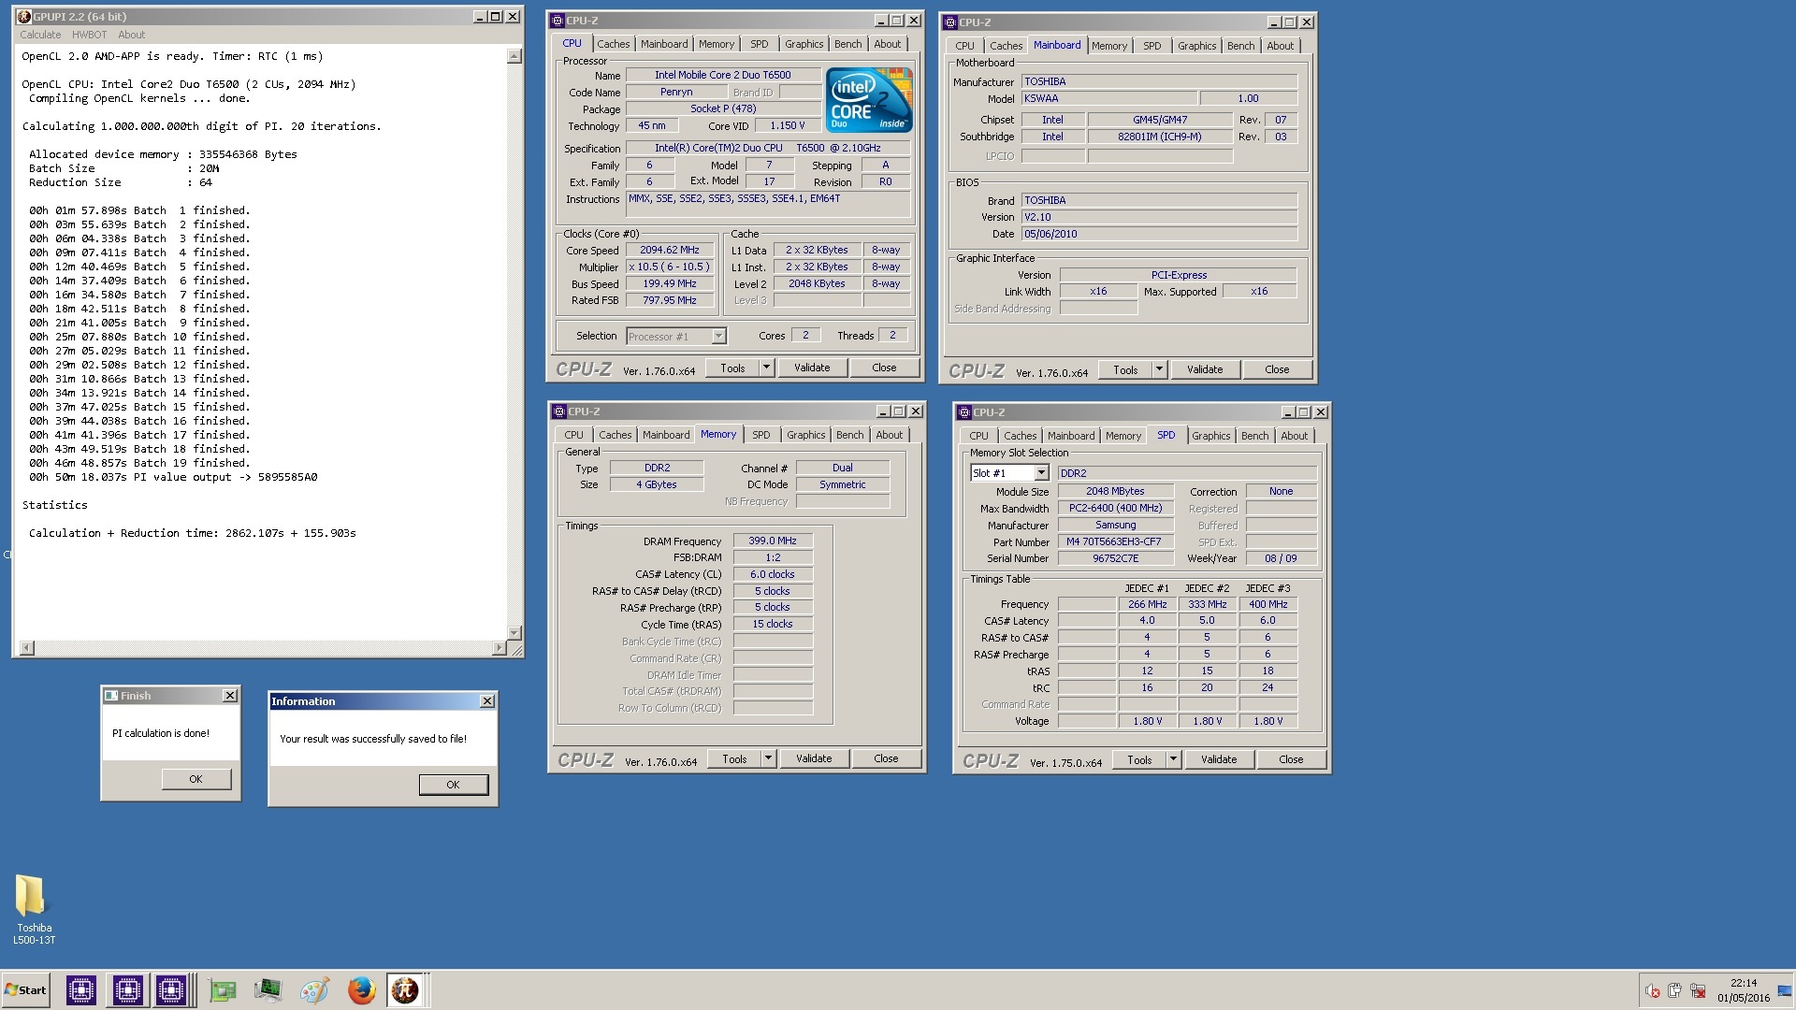The height and width of the screenshot is (1010, 1796).
Task: Click the Intel Core 2 Duo logo
Action: click(869, 100)
